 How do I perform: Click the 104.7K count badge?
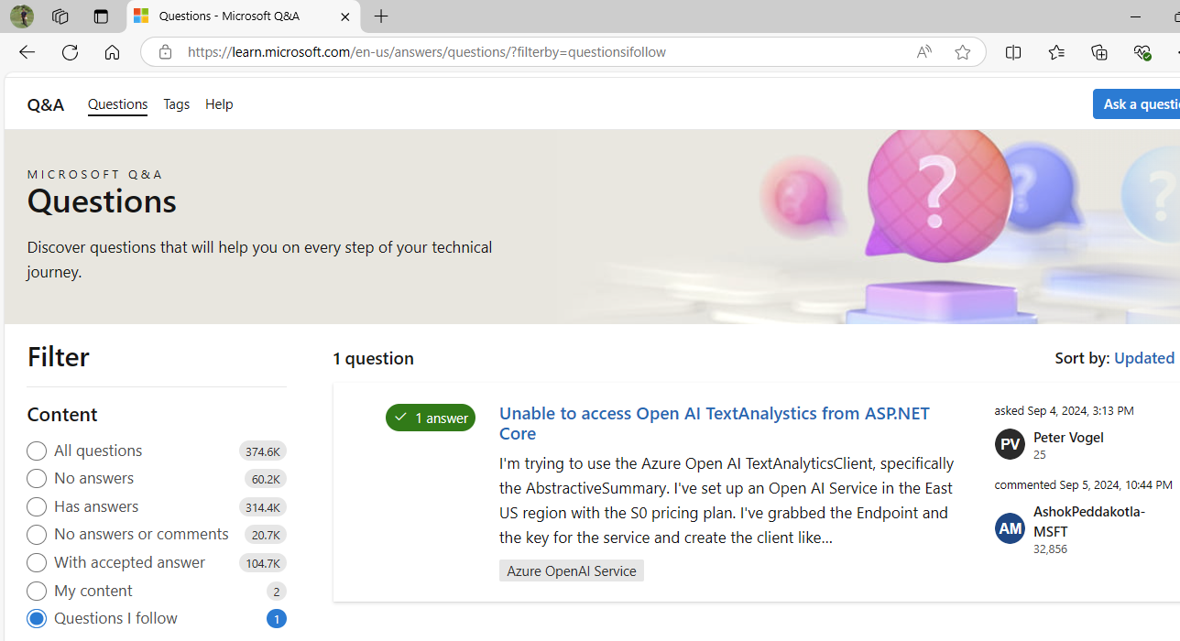[262, 563]
